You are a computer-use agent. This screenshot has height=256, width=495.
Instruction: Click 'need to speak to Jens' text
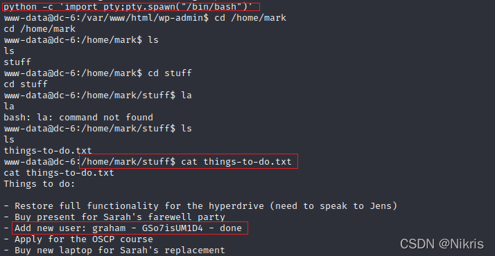click(x=333, y=206)
